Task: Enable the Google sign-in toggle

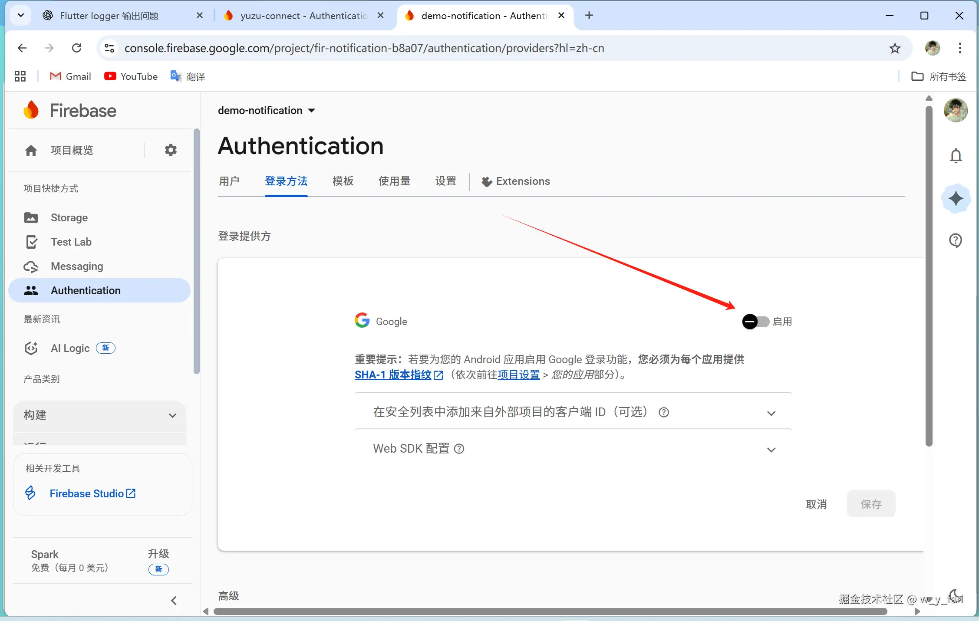Action: point(755,322)
